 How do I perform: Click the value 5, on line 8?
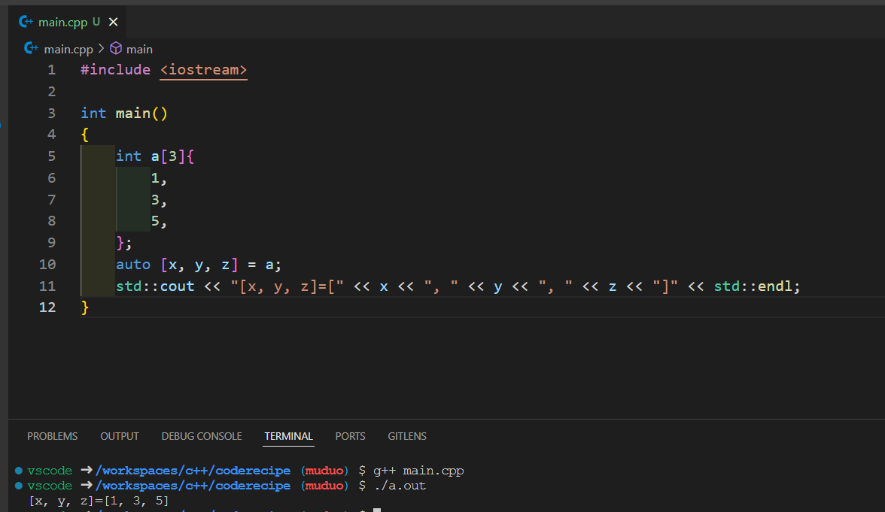[x=159, y=221]
